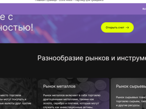Click the metals market description text
Viewport: 146px width, 109px height.
coord(72,101)
